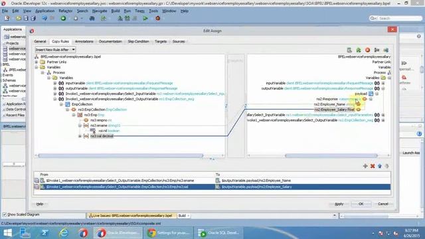Select ns2:Response in target tree

pyautogui.click(x=327, y=99)
